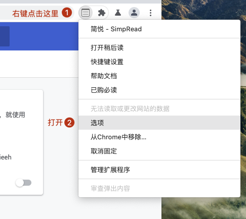The height and width of the screenshot is (219, 246).
Task: Open 管理扩展程序 menu item
Action: 159,170
